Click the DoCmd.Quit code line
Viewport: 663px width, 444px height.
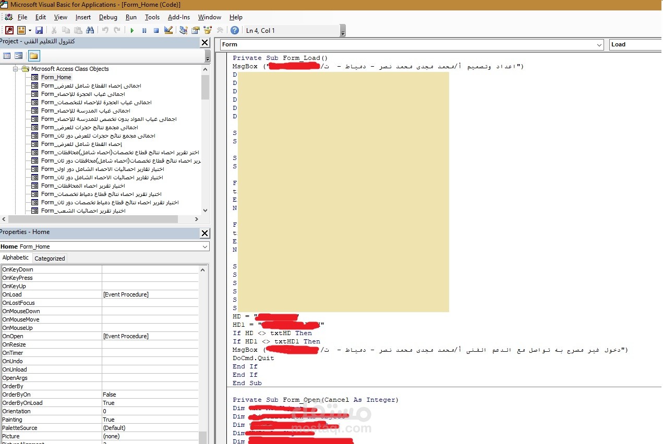[254, 358]
